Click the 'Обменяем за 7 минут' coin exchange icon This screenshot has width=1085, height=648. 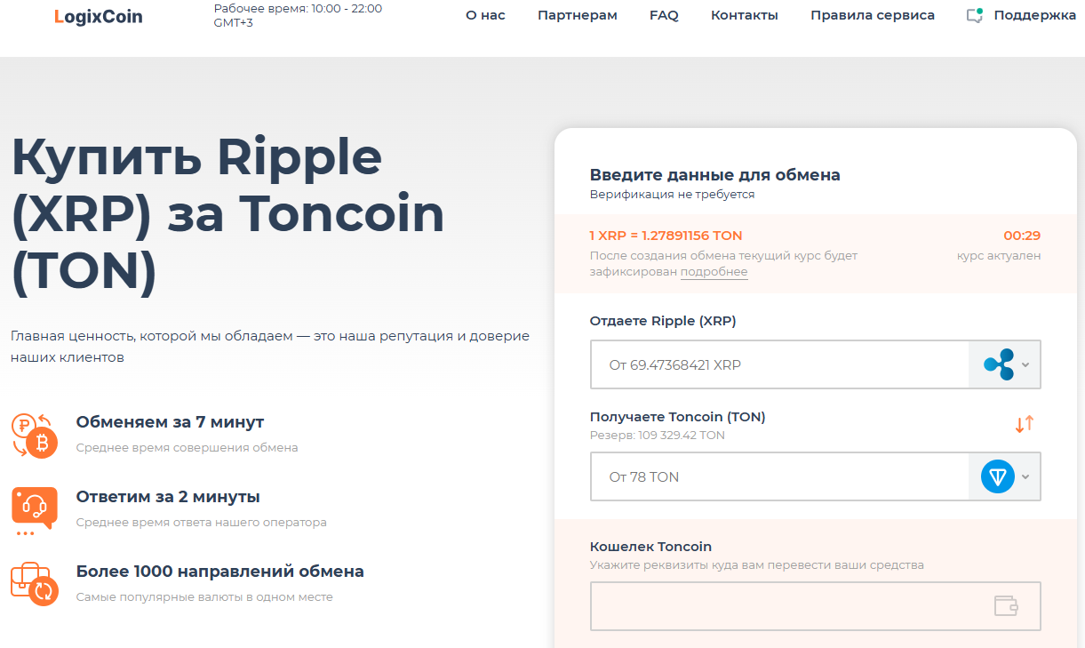[x=34, y=436]
